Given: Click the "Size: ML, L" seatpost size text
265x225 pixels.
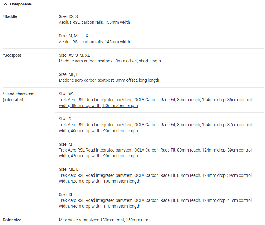Looking at the screenshot, I should pyautogui.click(x=68, y=74).
